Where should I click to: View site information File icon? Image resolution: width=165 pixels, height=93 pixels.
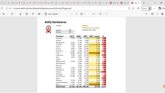coord(9,8)
